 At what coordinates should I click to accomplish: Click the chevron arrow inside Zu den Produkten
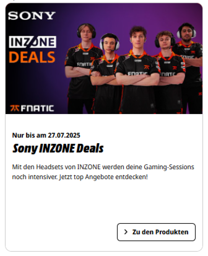coord(126,232)
